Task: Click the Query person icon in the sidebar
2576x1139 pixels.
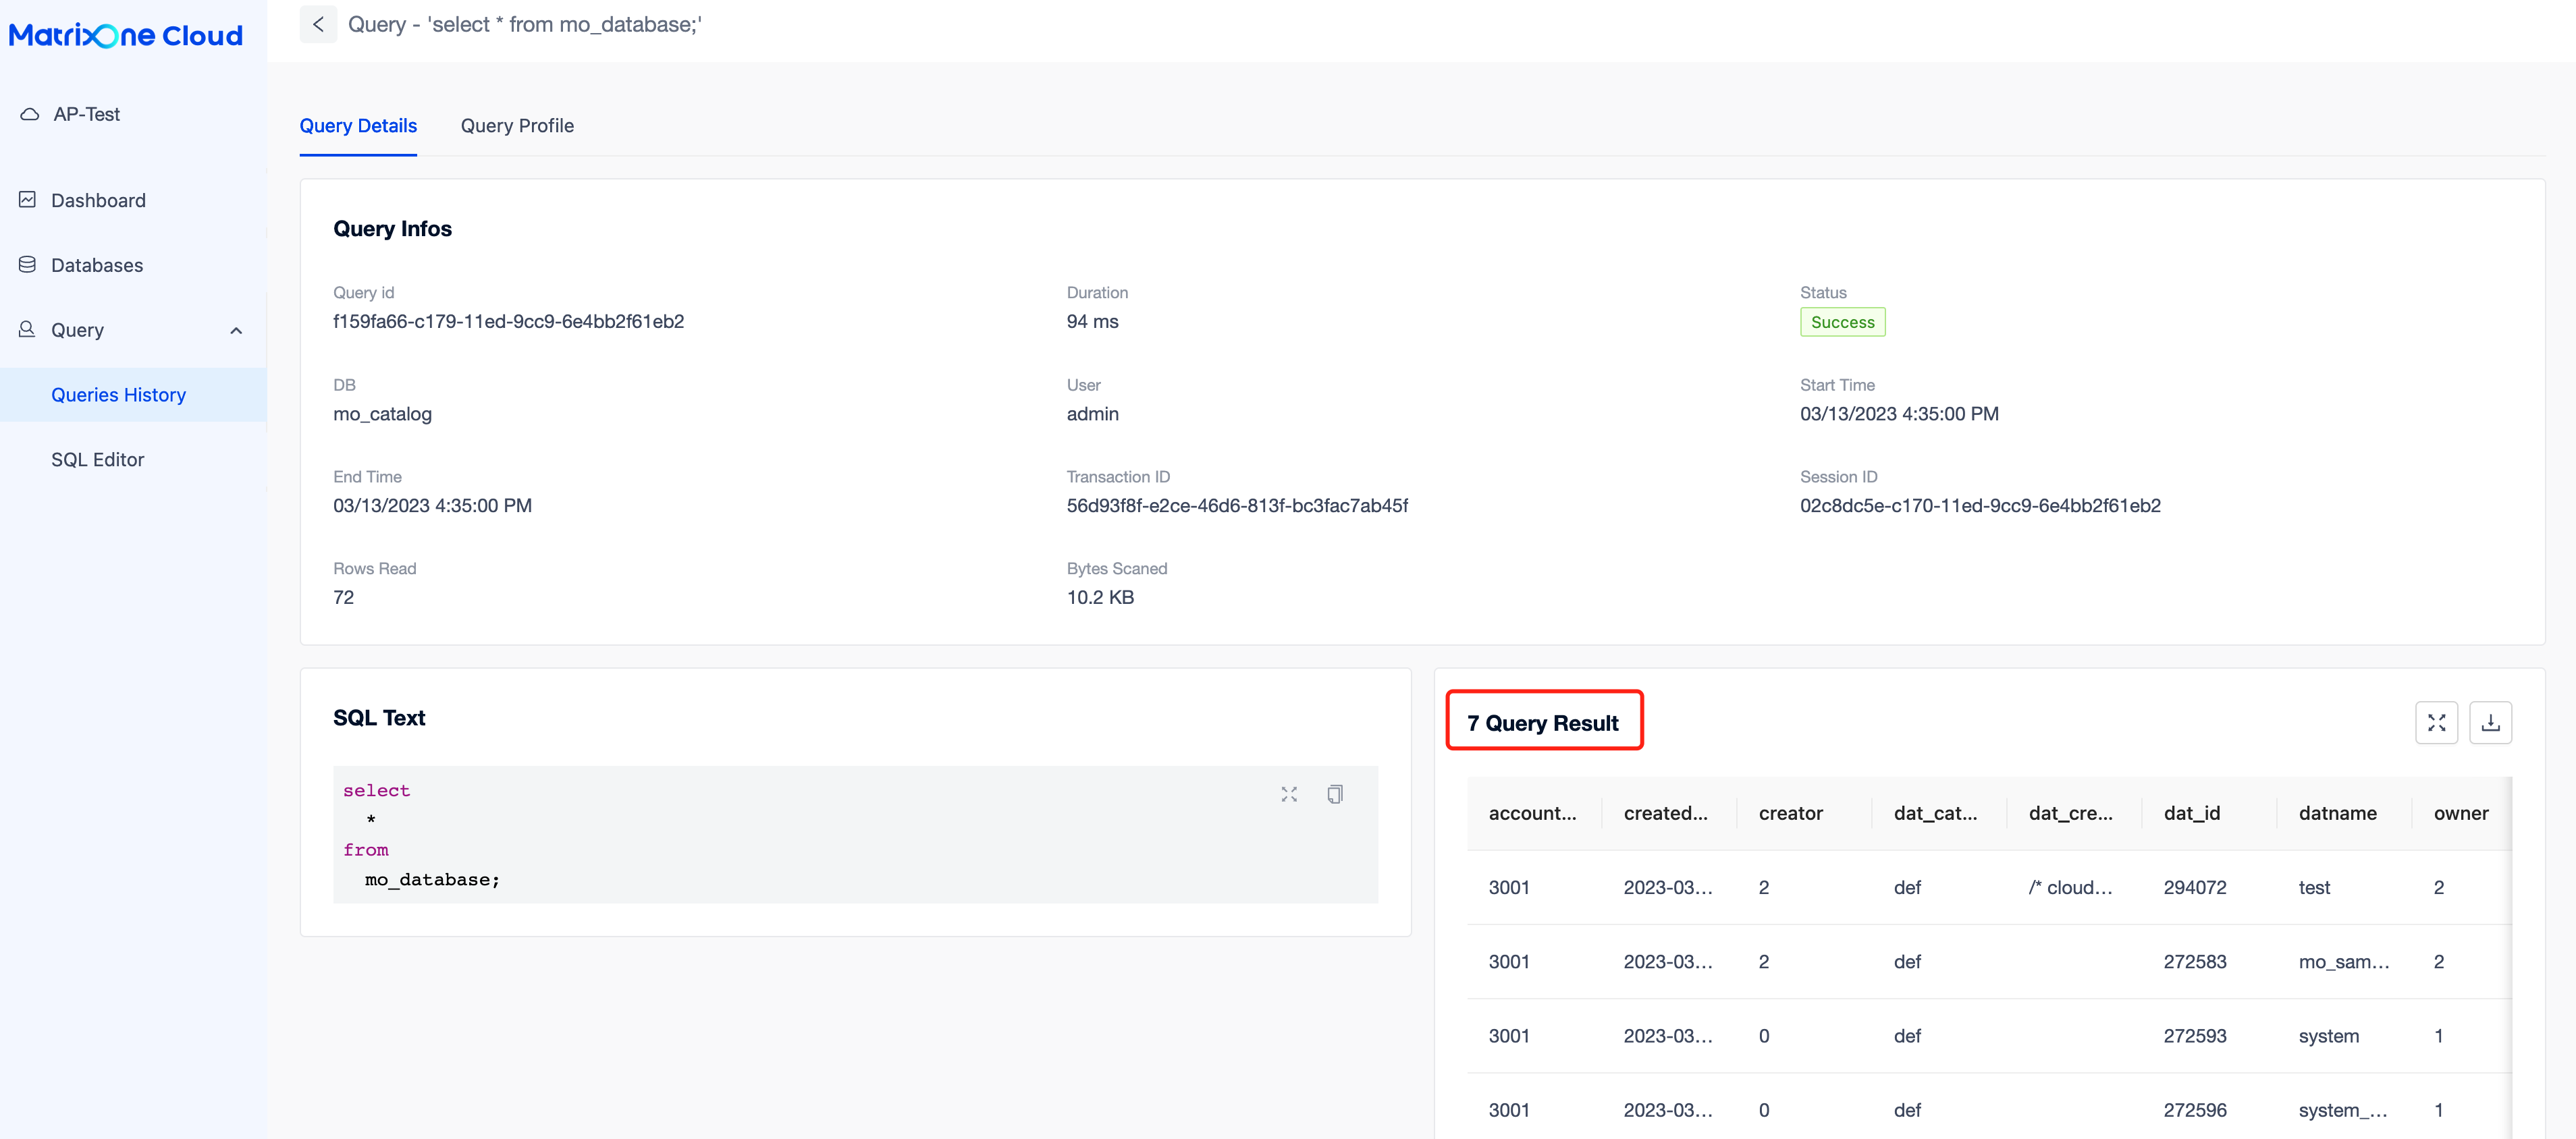Action: coord(27,329)
